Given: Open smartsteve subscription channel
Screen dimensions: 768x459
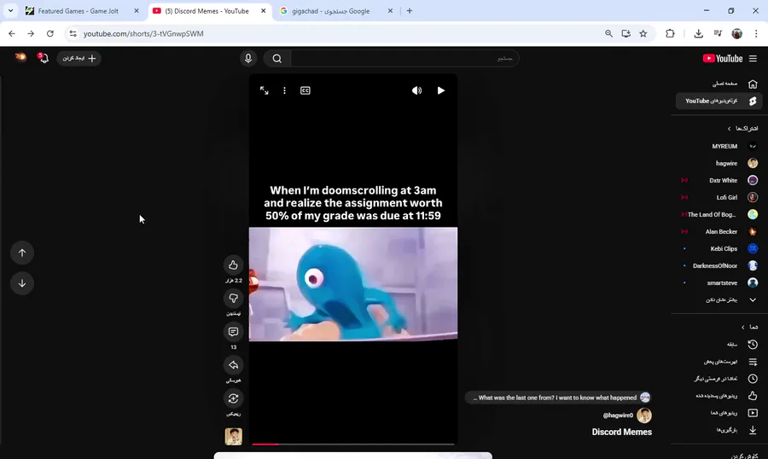Looking at the screenshot, I should tap(719, 282).
